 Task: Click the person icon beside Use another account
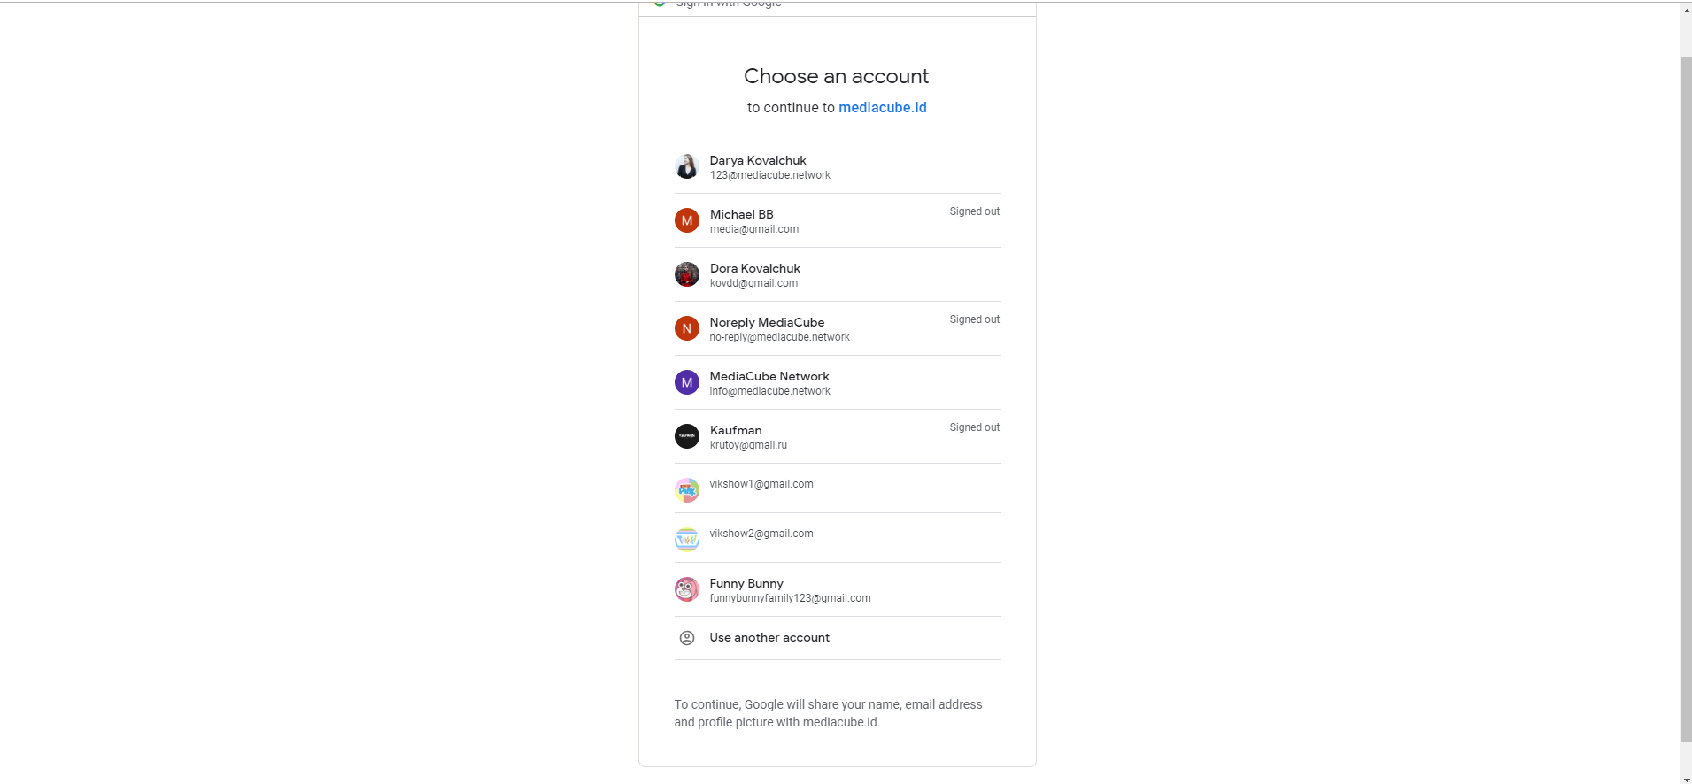686,638
